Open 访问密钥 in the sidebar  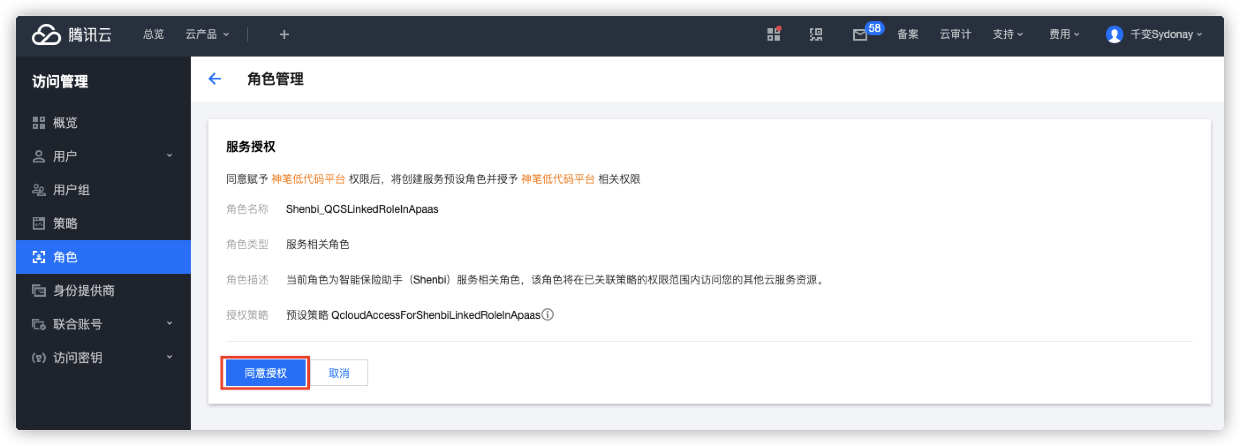pyautogui.click(x=103, y=358)
